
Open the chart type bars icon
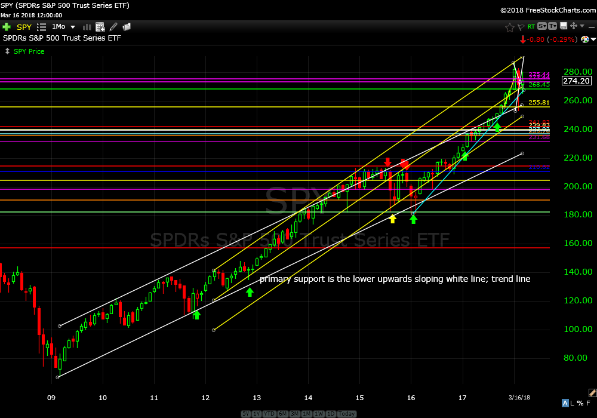click(x=87, y=27)
